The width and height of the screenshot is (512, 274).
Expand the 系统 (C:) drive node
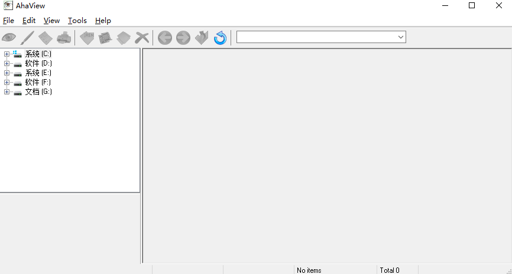pos(7,54)
